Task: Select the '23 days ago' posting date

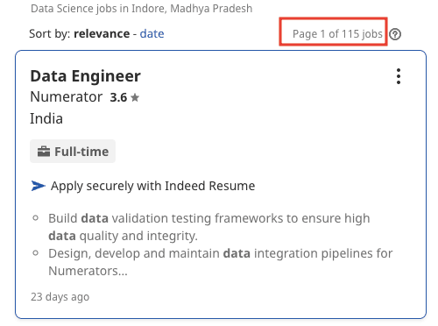Action: click(x=60, y=297)
